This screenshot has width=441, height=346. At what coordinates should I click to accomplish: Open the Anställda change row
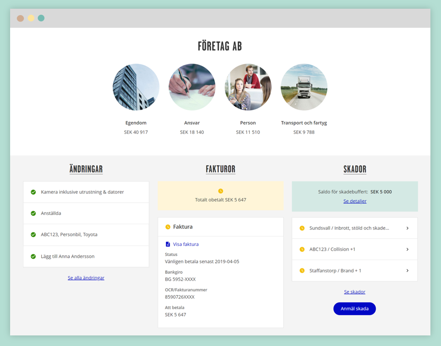[86, 213]
